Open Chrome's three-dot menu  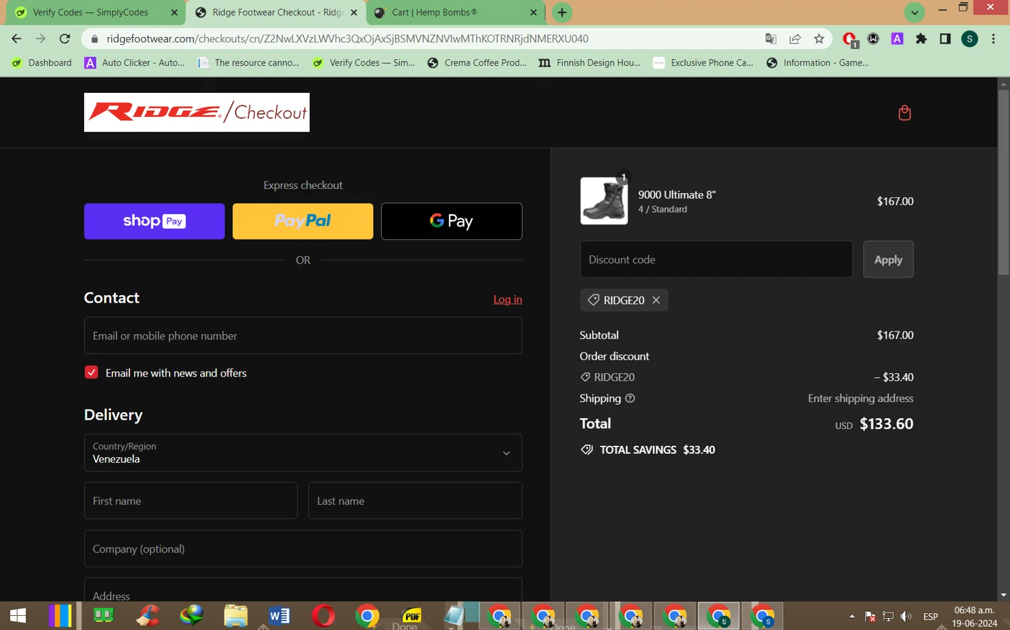coord(993,39)
